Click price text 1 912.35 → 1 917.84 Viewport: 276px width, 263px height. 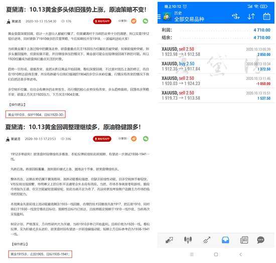(x=181, y=69)
